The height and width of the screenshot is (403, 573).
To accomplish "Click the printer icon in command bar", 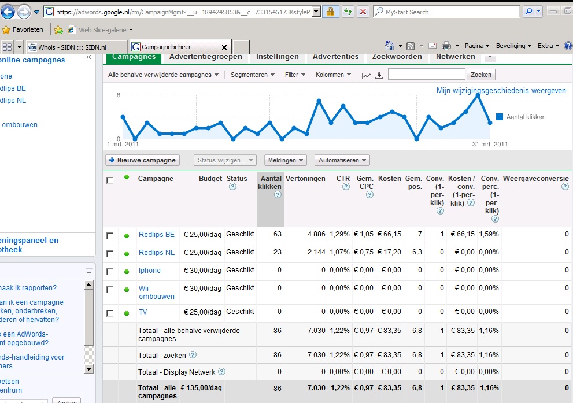I will pyautogui.click(x=446, y=46).
